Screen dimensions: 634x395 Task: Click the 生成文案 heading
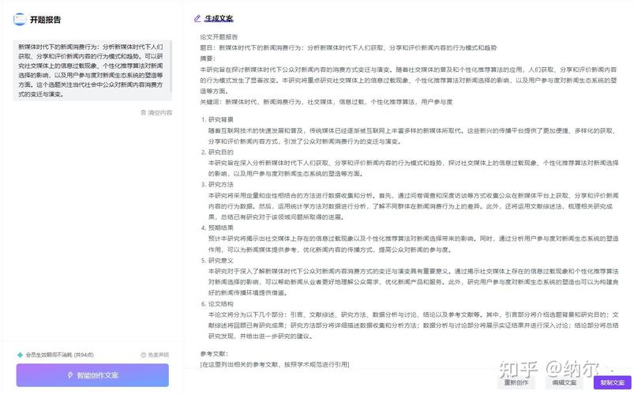point(219,18)
